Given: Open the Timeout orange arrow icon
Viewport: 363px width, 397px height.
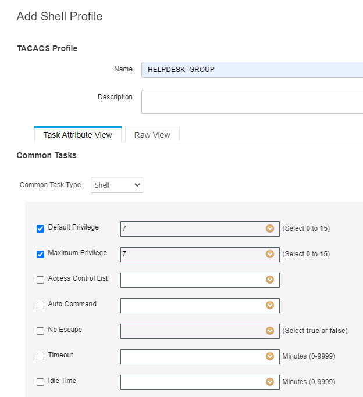Looking at the screenshot, I should [x=270, y=356].
